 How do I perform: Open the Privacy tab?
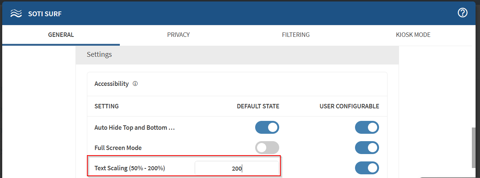coord(178,35)
